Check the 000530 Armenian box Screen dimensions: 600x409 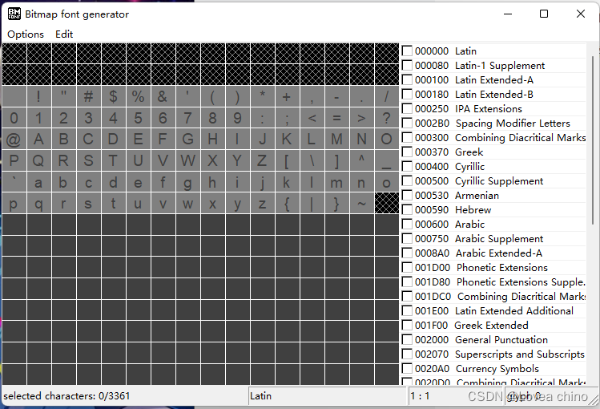click(x=407, y=196)
